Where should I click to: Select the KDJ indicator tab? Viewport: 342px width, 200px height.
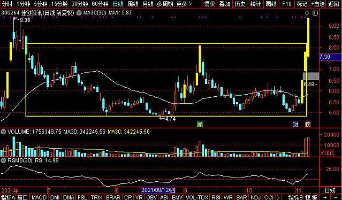pyautogui.click(x=256, y=197)
